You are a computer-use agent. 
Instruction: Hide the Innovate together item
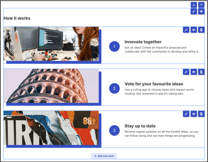click(x=194, y=30)
